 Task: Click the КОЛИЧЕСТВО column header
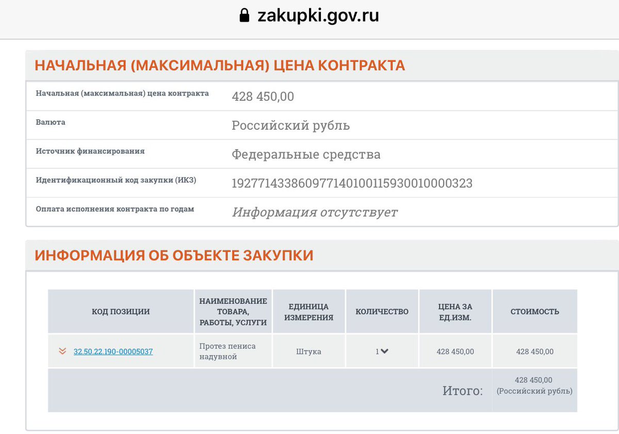(x=382, y=312)
